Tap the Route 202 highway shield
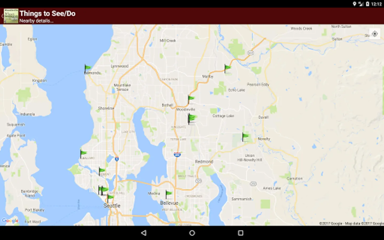 (253, 184)
